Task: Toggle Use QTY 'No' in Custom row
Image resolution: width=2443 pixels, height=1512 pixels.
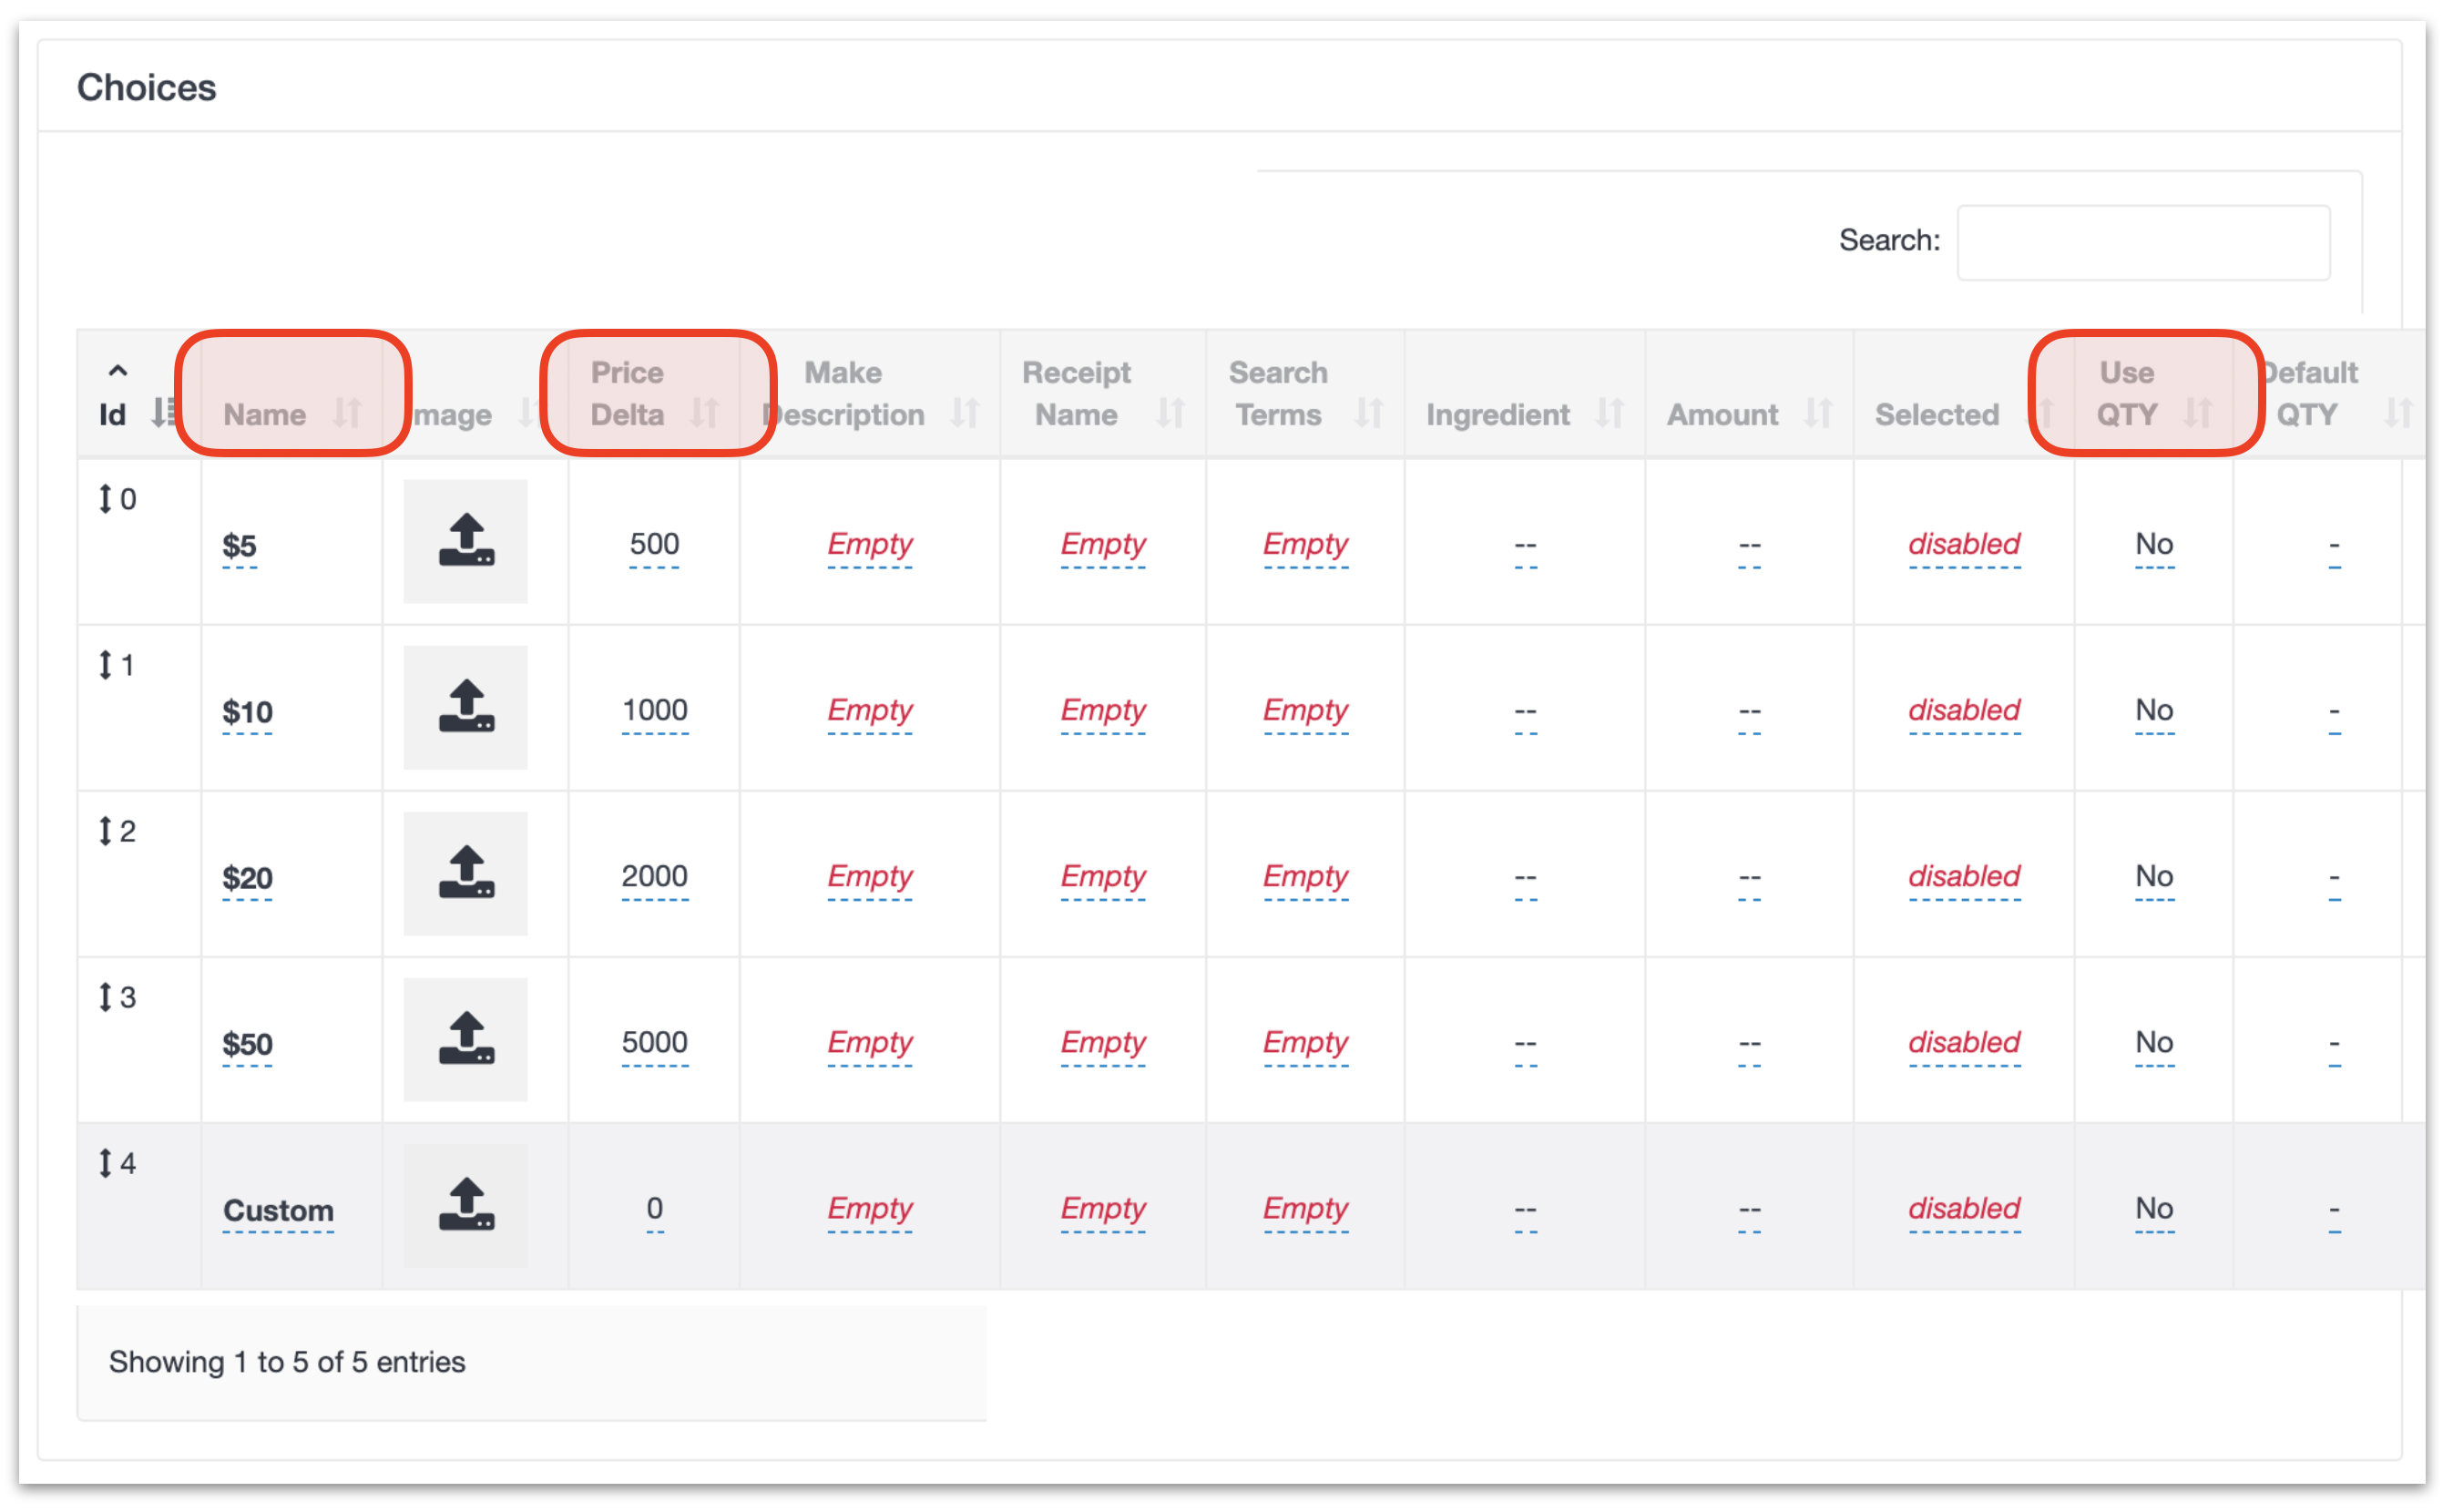Action: [x=2153, y=1208]
